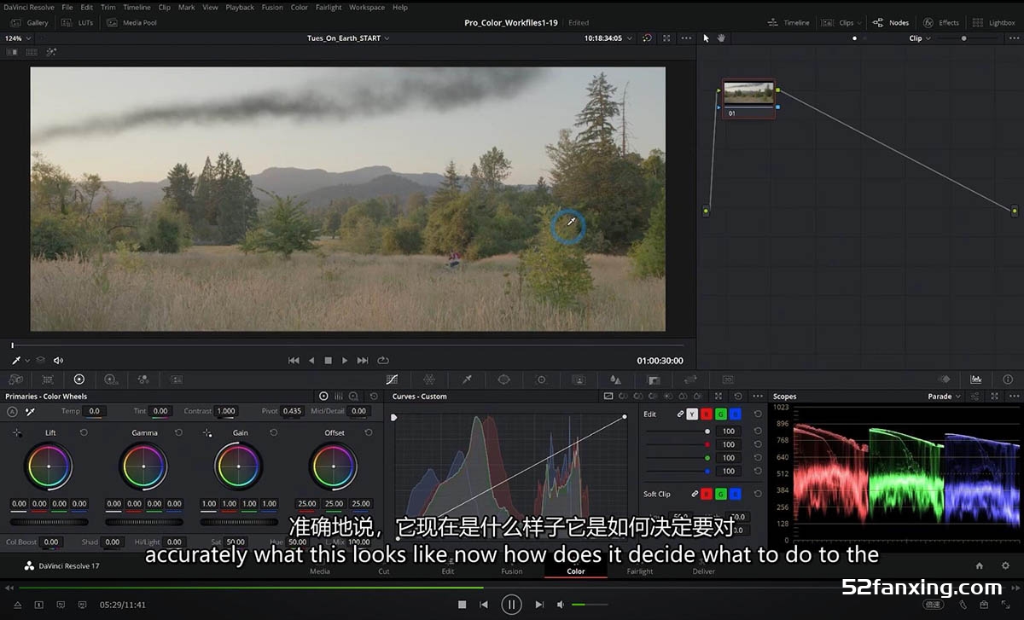Click the Tracker palette icon
Screen dimensions: 1024x620
coord(541,380)
